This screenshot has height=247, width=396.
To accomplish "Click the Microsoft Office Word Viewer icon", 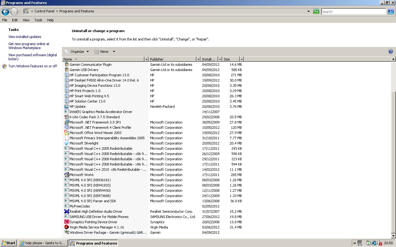I will click(x=67, y=133).
